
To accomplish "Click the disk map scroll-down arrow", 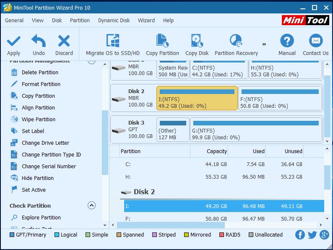I will 327,141.
